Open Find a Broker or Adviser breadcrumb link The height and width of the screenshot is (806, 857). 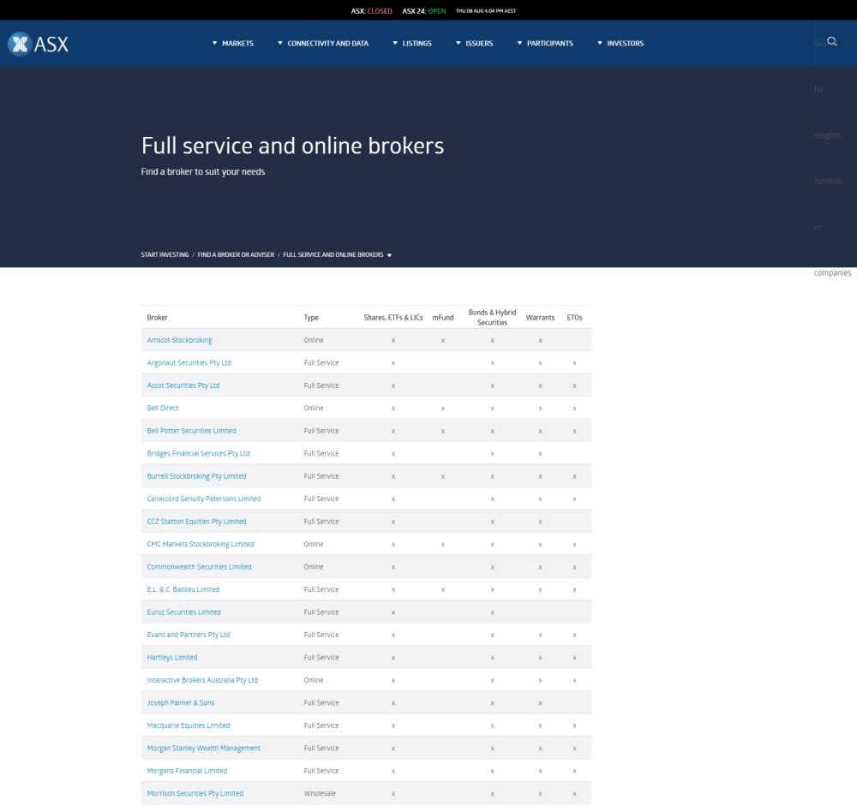[x=236, y=254]
